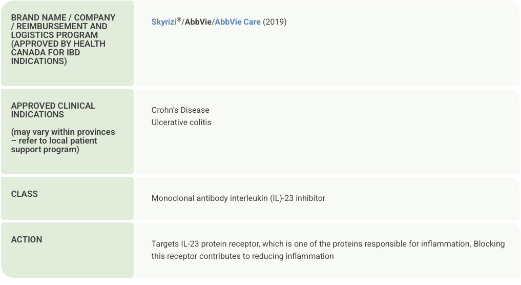Click the CLASS row label
521x285 pixels.
[x=25, y=194]
